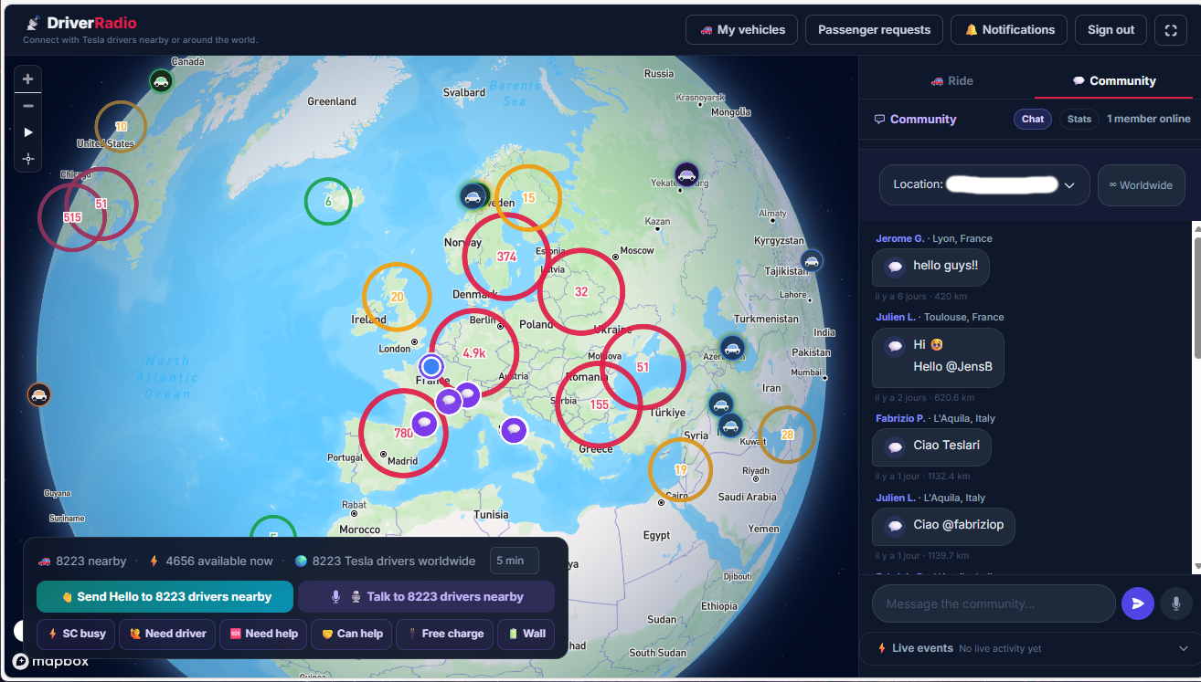Click the 'Ciao @fabriziop' message bubble

click(943, 526)
